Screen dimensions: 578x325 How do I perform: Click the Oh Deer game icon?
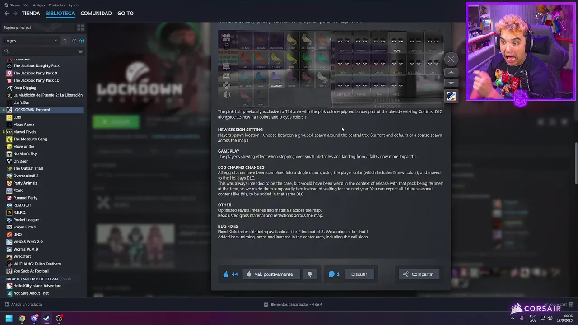point(9,161)
